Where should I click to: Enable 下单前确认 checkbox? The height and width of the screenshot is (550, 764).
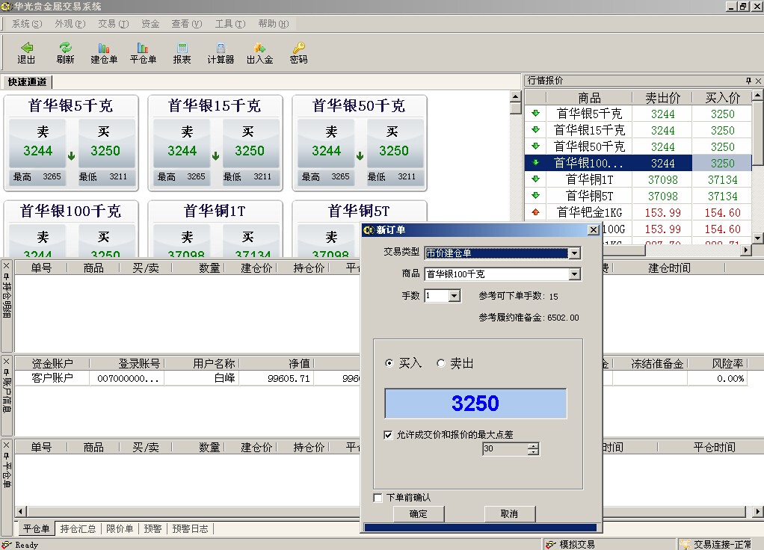(x=378, y=498)
